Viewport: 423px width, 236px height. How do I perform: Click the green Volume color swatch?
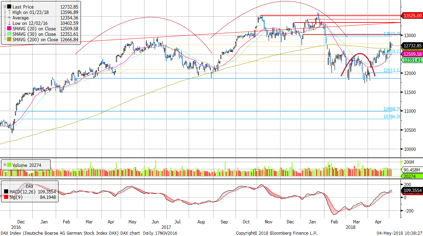point(9,165)
